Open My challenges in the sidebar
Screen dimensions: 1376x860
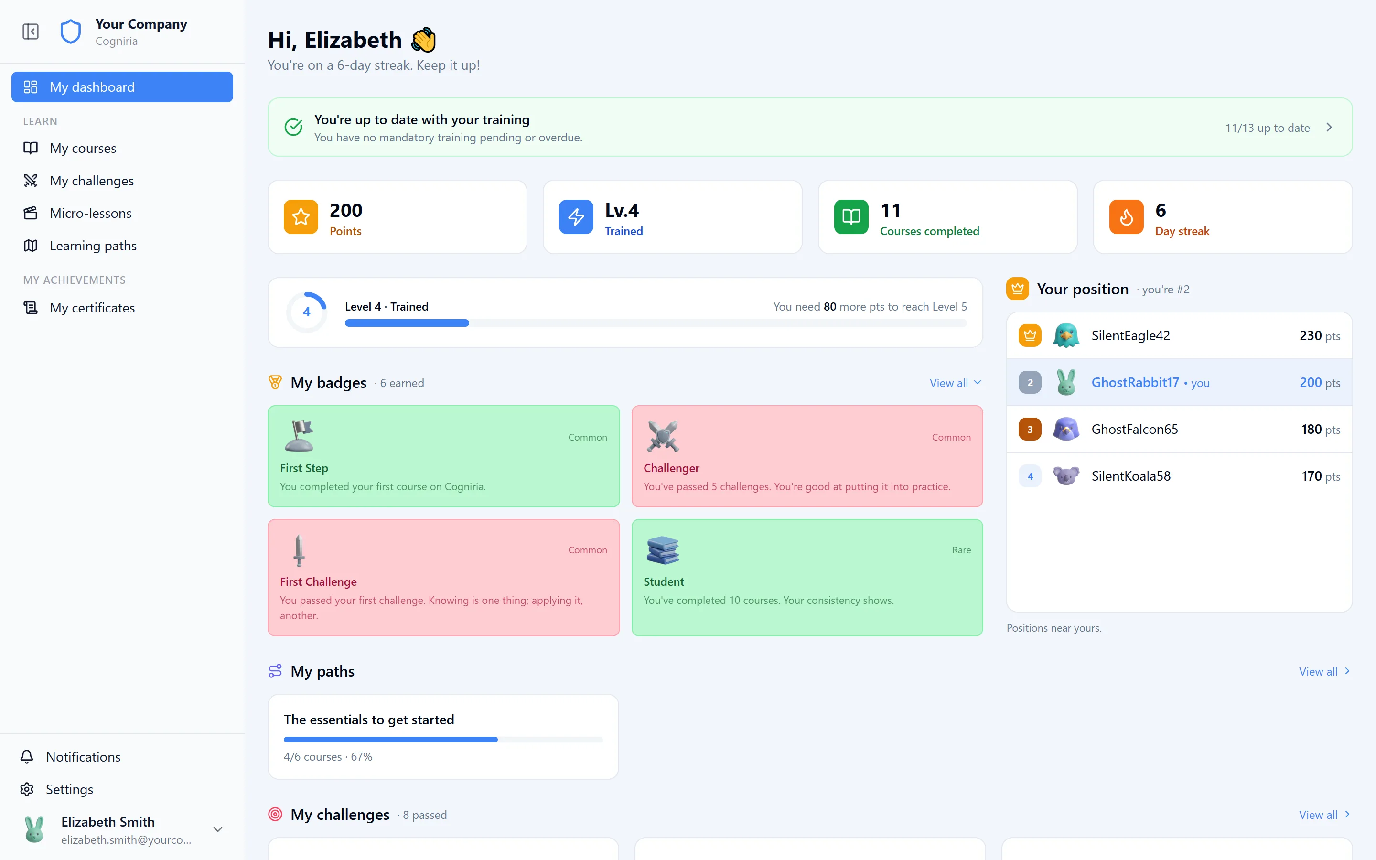(122, 181)
